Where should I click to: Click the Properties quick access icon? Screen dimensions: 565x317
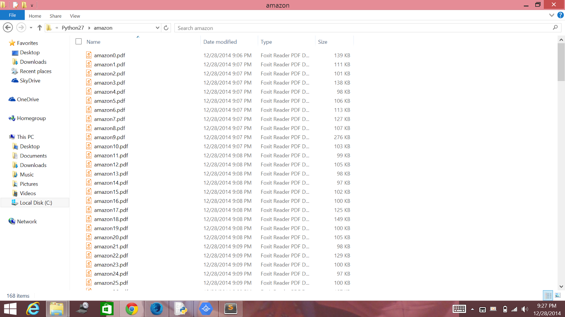(16, 5)
